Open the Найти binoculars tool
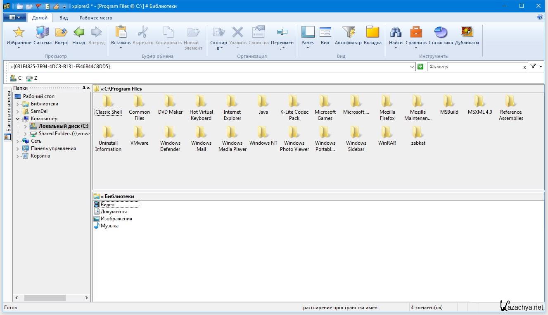The width and height of the screenshot is (548, 315). [396, 33]
